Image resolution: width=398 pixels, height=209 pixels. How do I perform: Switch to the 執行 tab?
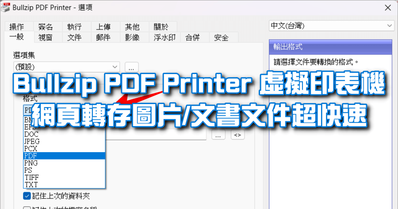click(x=77, y=26)
